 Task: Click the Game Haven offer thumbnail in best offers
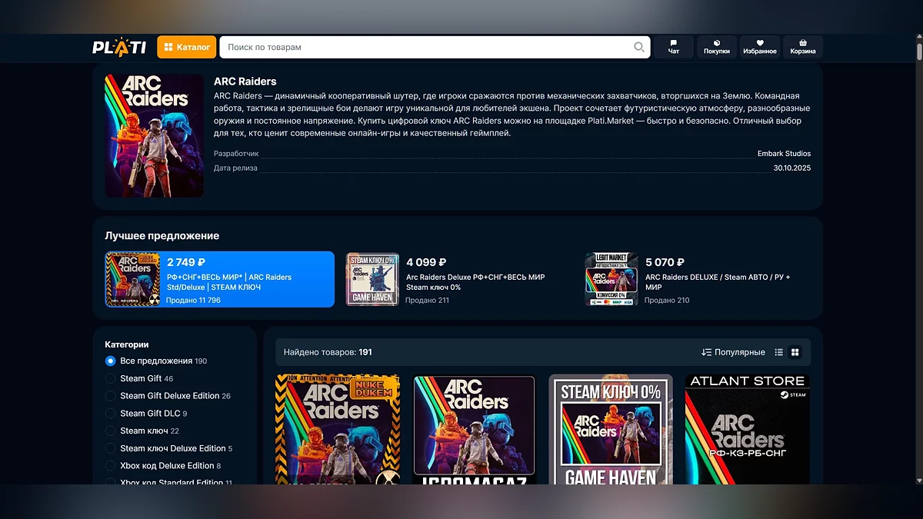pos(372,279)
